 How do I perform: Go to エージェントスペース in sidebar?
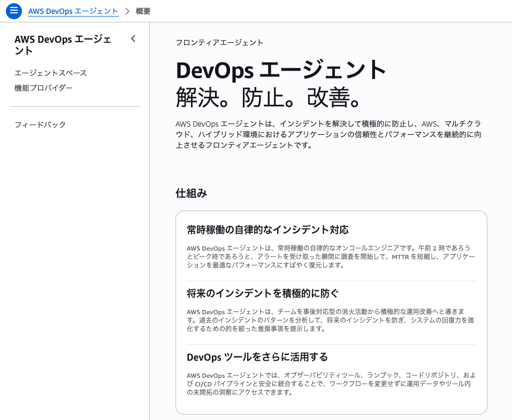pos(51,73)
